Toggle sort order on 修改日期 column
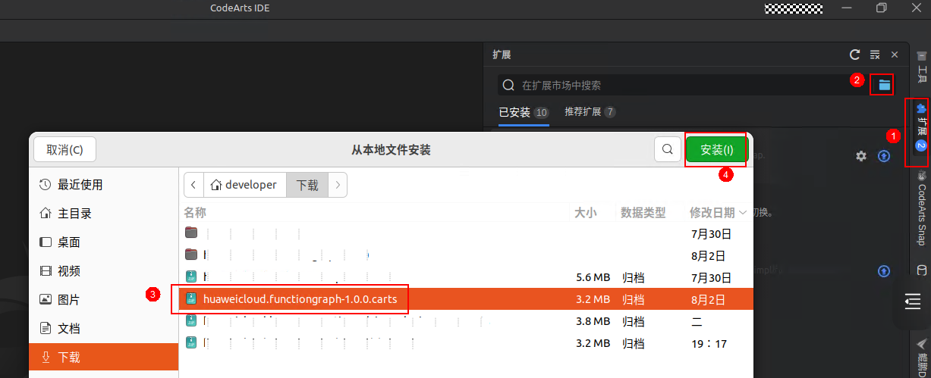 tap(718, 213)
